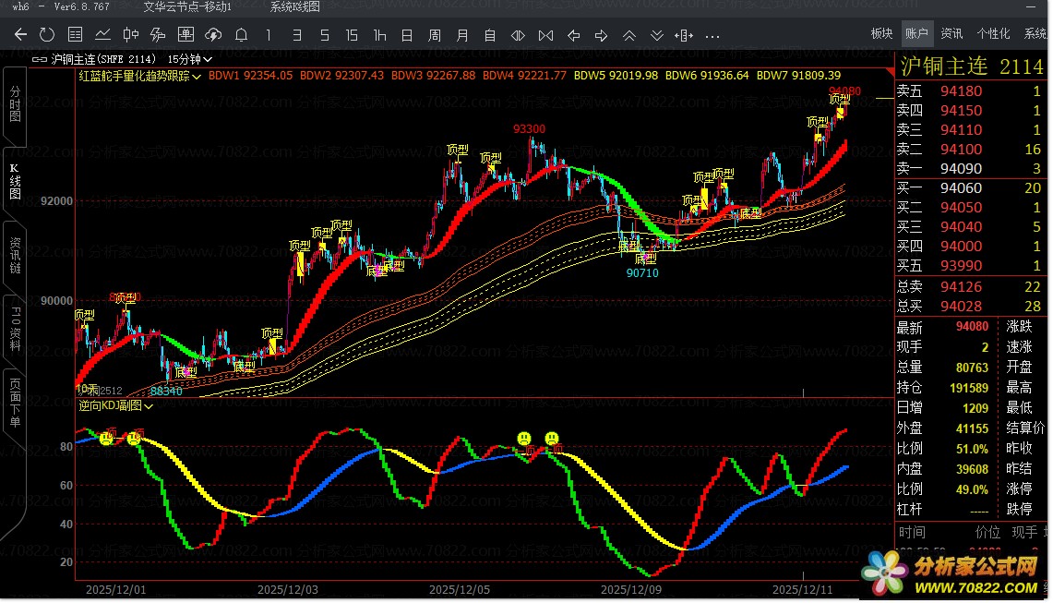This screenshot has width=1053, height=603.
Task: Switch to the 日 daily period
Action: pyautogui.click(x=407, y=35)
